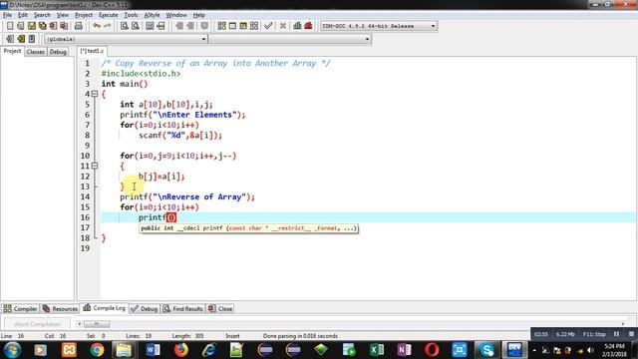Image resolution: width=638 pixels, height=359 pixels.
Task: Save the current file using toolbar icon
Action: click(x=31, y=26)
